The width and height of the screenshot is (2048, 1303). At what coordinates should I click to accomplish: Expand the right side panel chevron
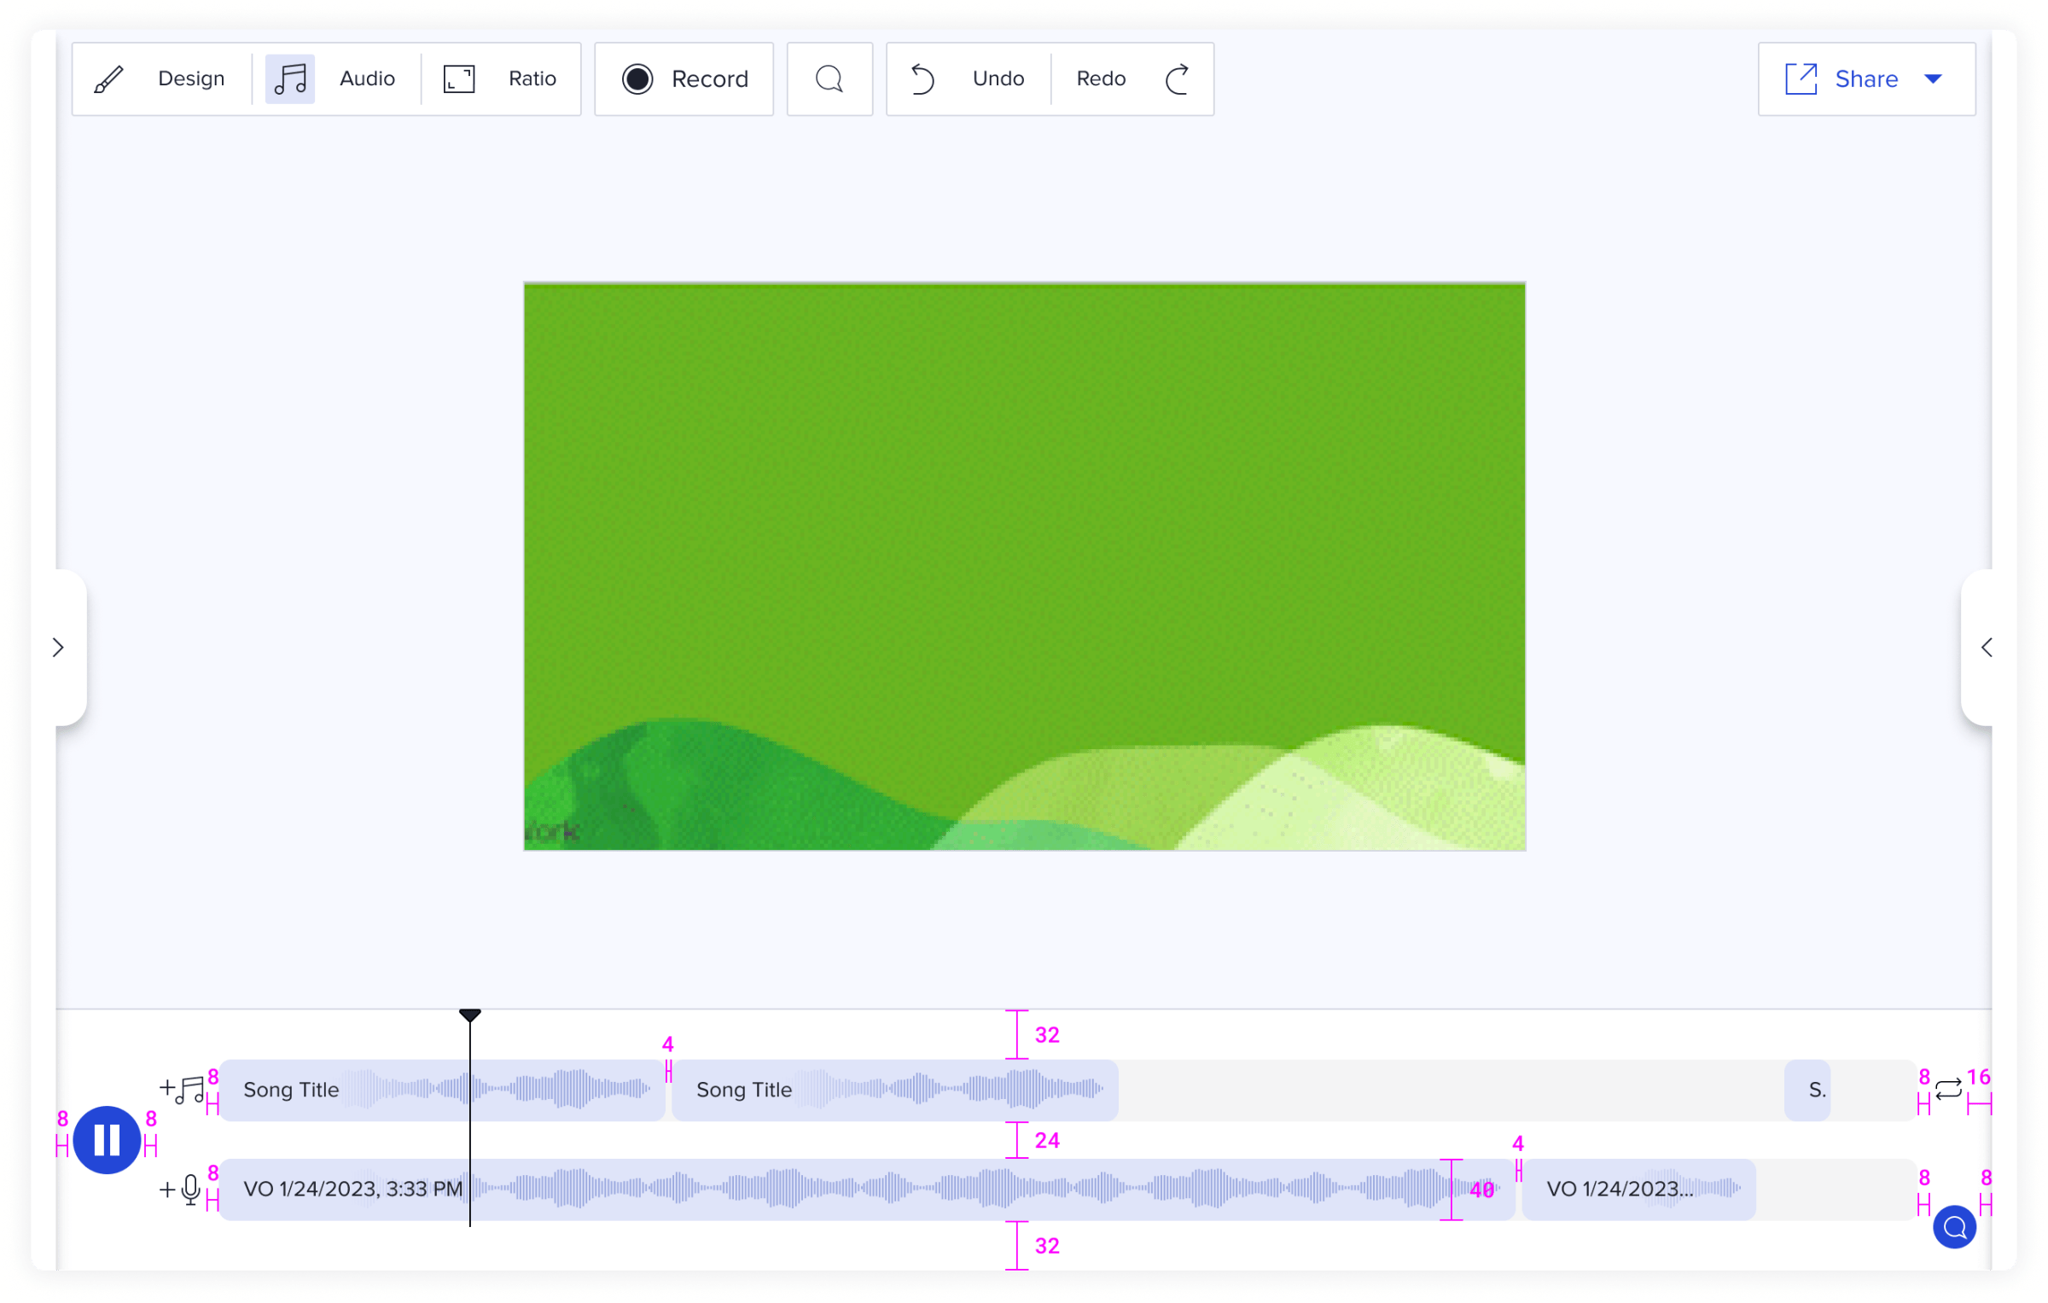(1987, 648)
